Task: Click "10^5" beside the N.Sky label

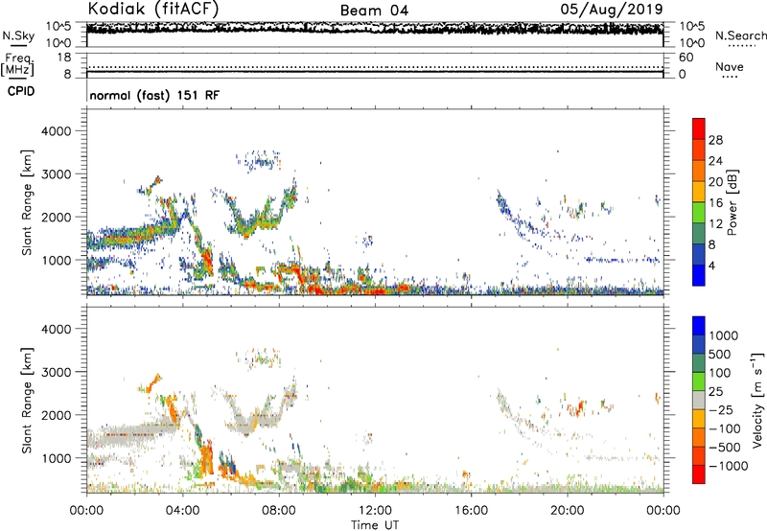Action: pyautogui.click(x=58, y=26)
